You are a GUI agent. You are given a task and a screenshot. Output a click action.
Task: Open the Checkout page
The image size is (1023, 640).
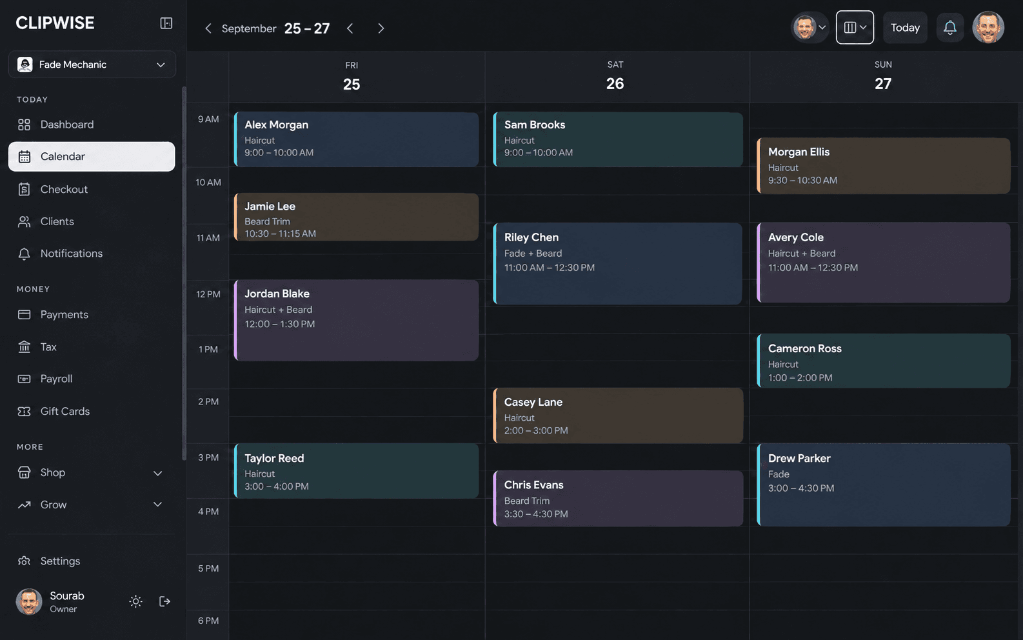coord(91,189)
